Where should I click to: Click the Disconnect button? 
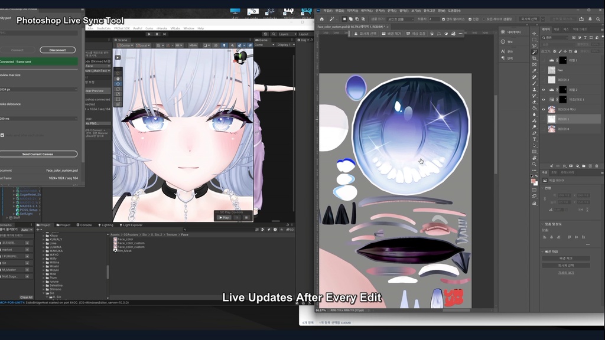pyautogui.click(x=57, y=50)
